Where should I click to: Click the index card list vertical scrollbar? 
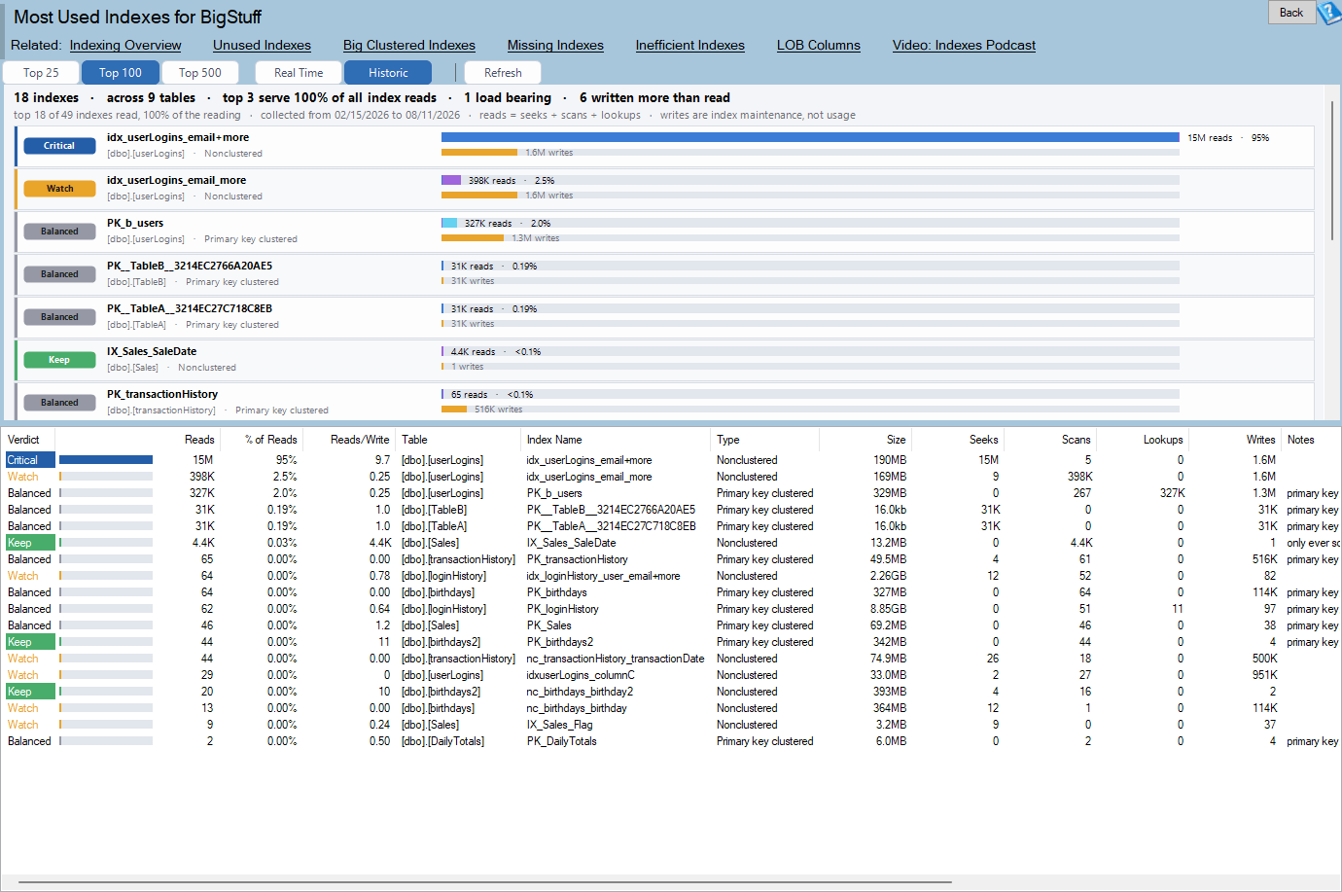click(1332, 169)
